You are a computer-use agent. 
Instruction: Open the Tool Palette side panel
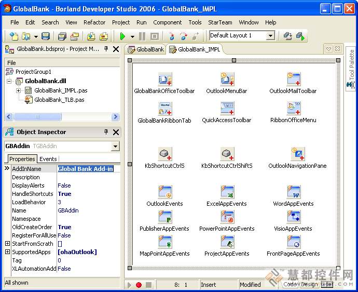[351, 68]
